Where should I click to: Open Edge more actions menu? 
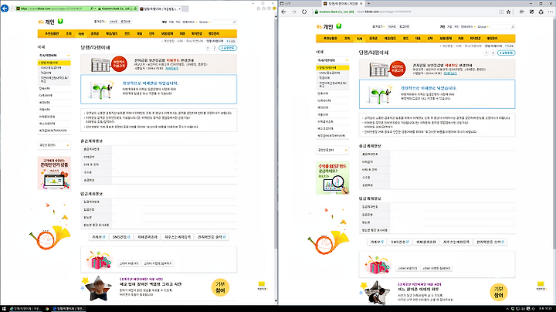point(551,12)
